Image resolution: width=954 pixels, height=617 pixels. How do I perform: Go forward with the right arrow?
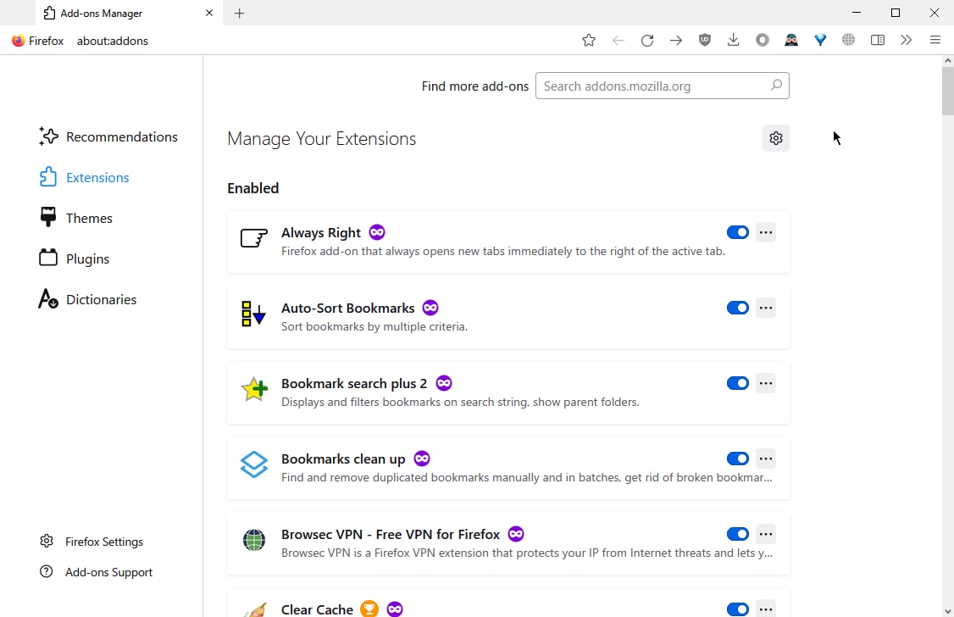[676, 40]
